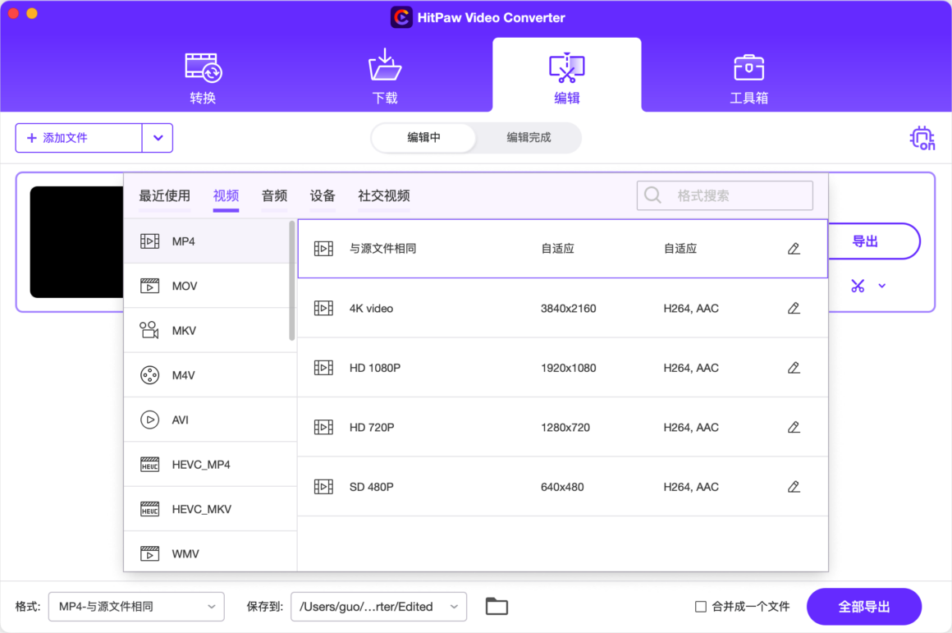952x633 pixels.
Task: Select the MOV label in format list
Action: (185, 287)
